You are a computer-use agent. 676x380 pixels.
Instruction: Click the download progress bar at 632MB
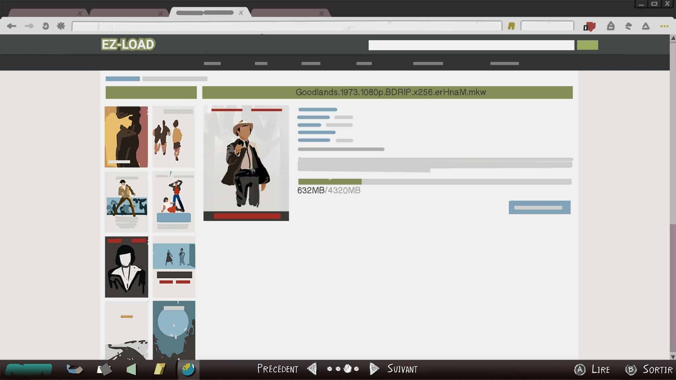[x=434, y=182]
